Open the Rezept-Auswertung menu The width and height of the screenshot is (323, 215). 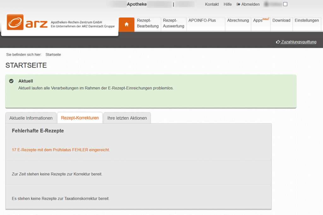tap(173, 23)
